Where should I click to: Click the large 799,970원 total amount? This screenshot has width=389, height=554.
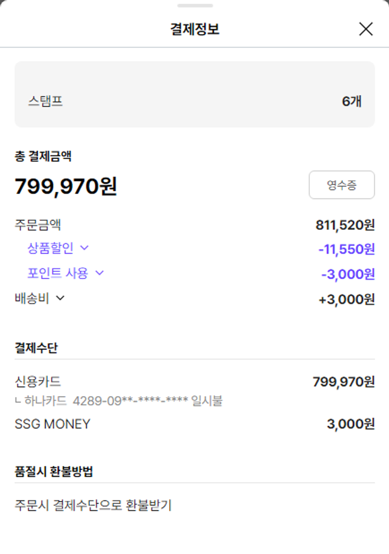pyautogui.click(x=66, y=186)
